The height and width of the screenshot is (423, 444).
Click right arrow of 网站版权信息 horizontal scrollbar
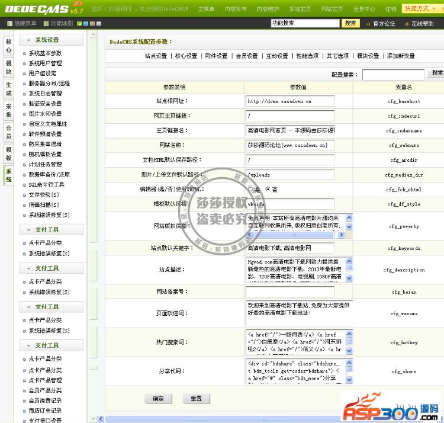pyautogui.click(x=341, y=235)
